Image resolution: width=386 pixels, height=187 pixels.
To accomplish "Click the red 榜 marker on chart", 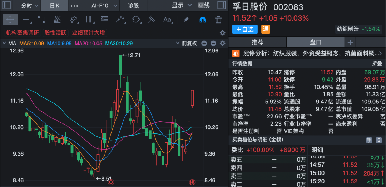I will 192,182.
